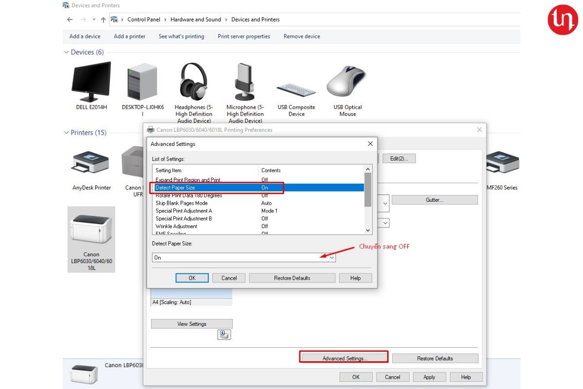Open Help in Advanced Settings dialog
This screenshot has height=389, width=583.
[x=355, y=278]
